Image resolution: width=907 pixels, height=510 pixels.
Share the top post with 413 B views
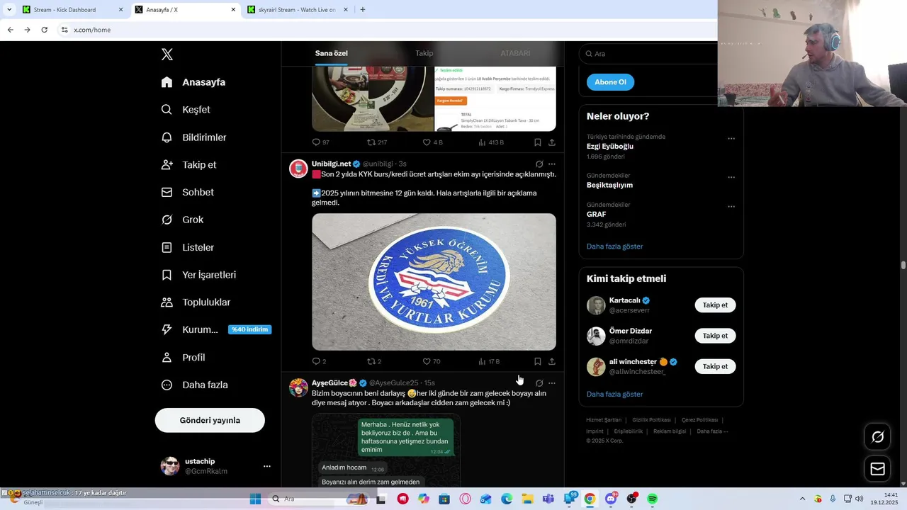[552, 142]
